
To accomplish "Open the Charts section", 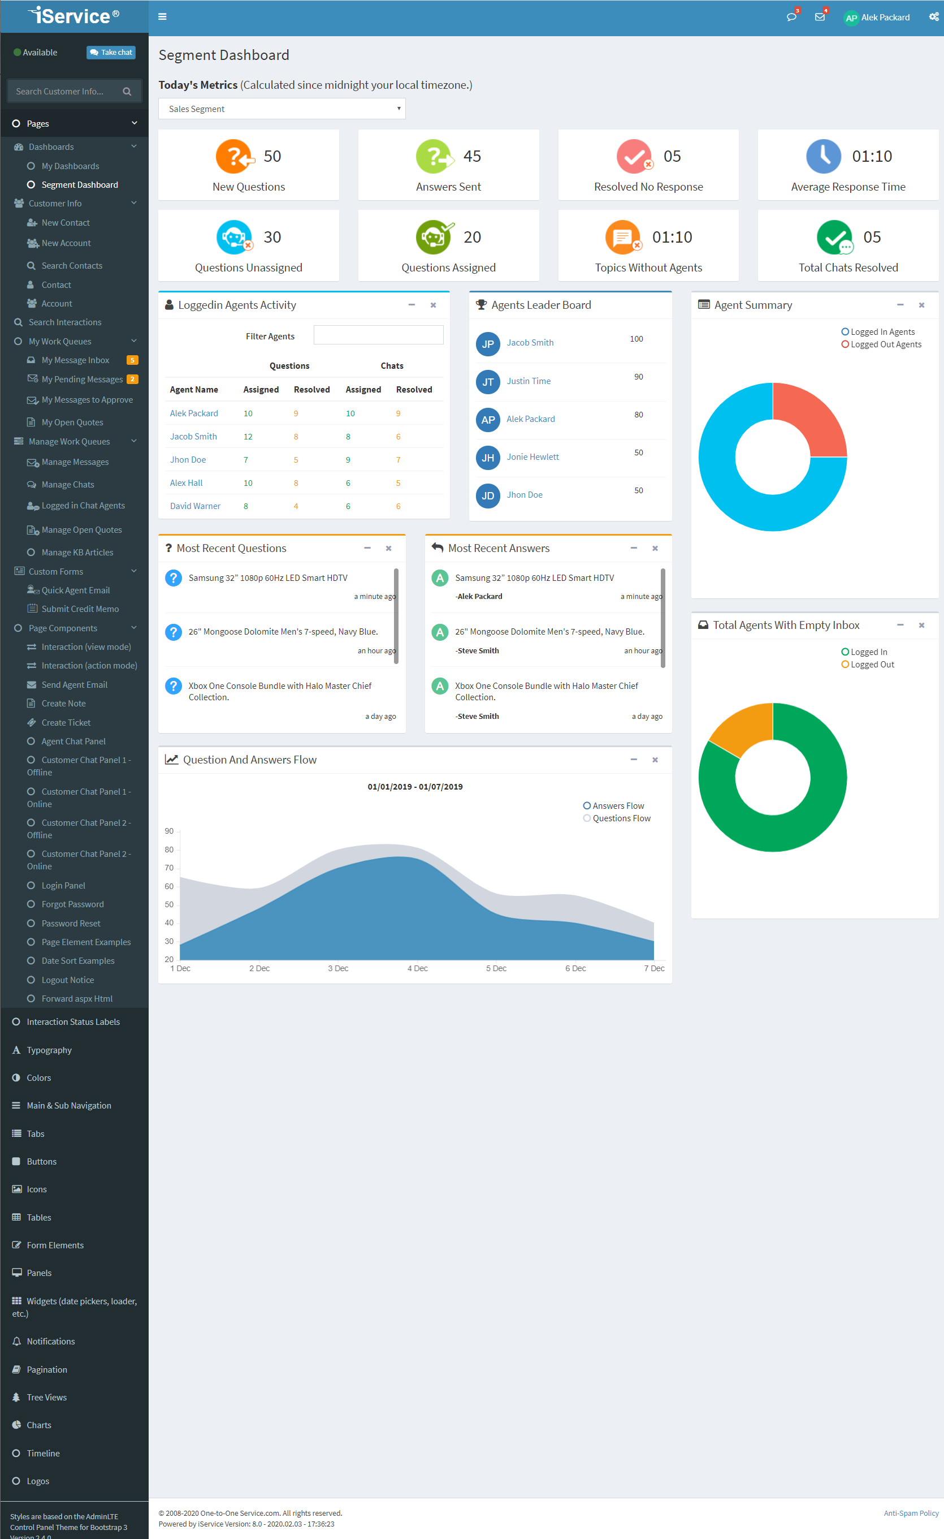I will coord(38,1424).
